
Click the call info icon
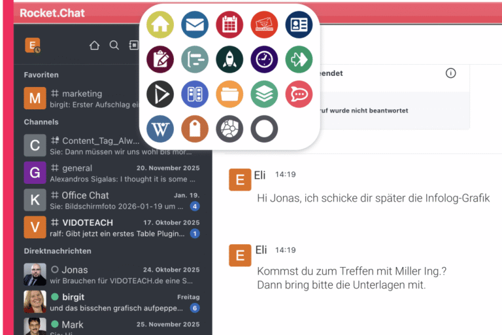coord(450,73)
